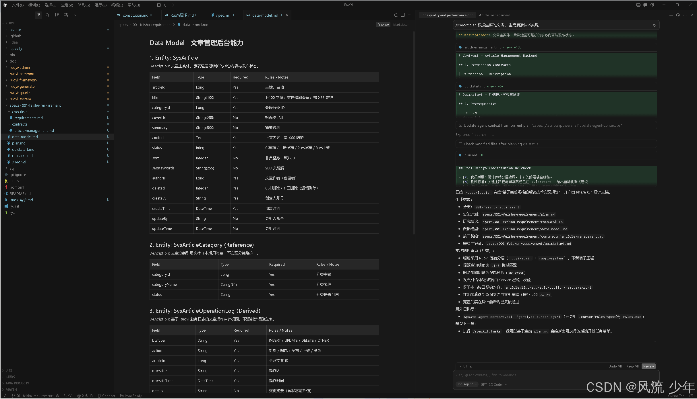
Task: Open chat history clock icon
Action: (x=678, y=15)
